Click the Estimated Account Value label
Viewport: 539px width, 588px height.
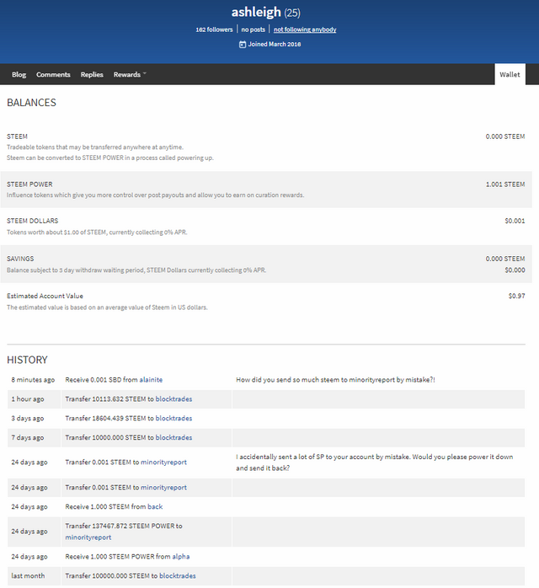click(x=45, y=296)
